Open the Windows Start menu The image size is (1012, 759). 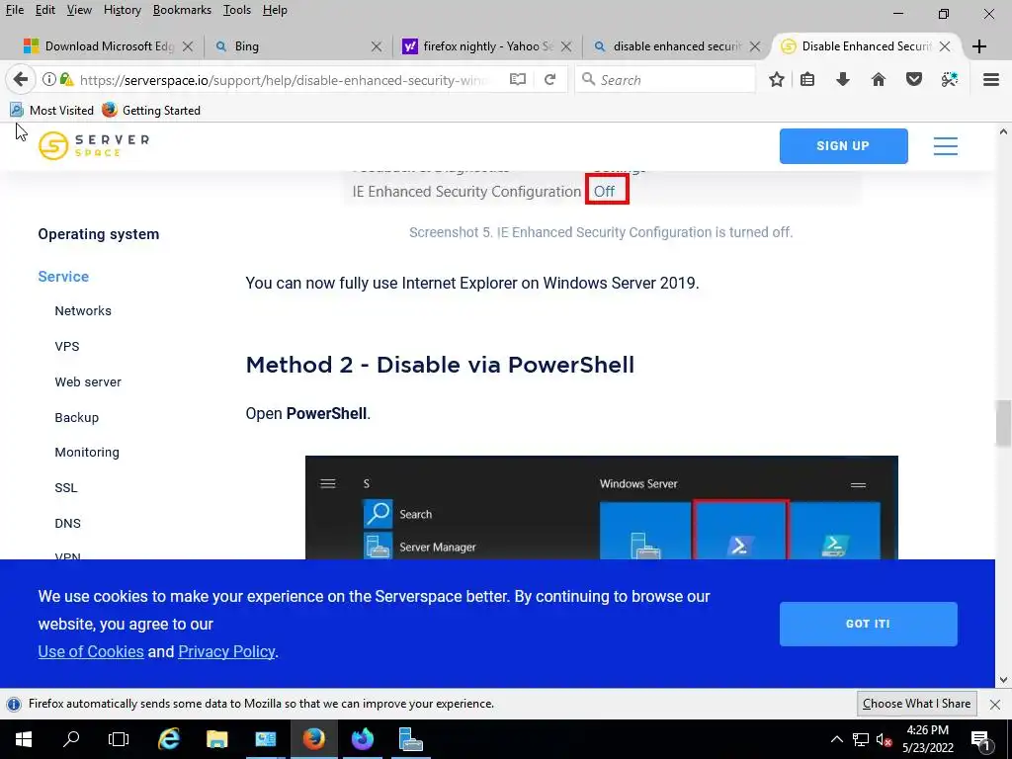point(24,739)
